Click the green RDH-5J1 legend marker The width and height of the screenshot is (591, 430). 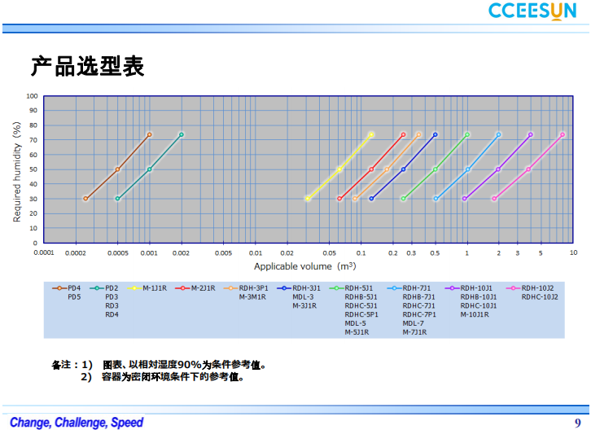tap(336, 288)
